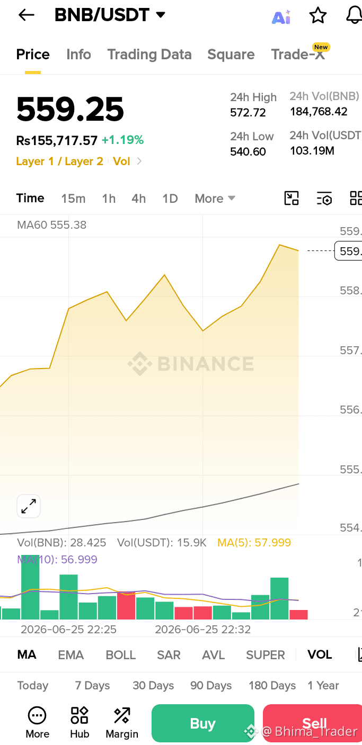Switch to the Trading Data tab
Image resolution: width=362 pixels, height=745 pixels.
(x=149, y=55)
